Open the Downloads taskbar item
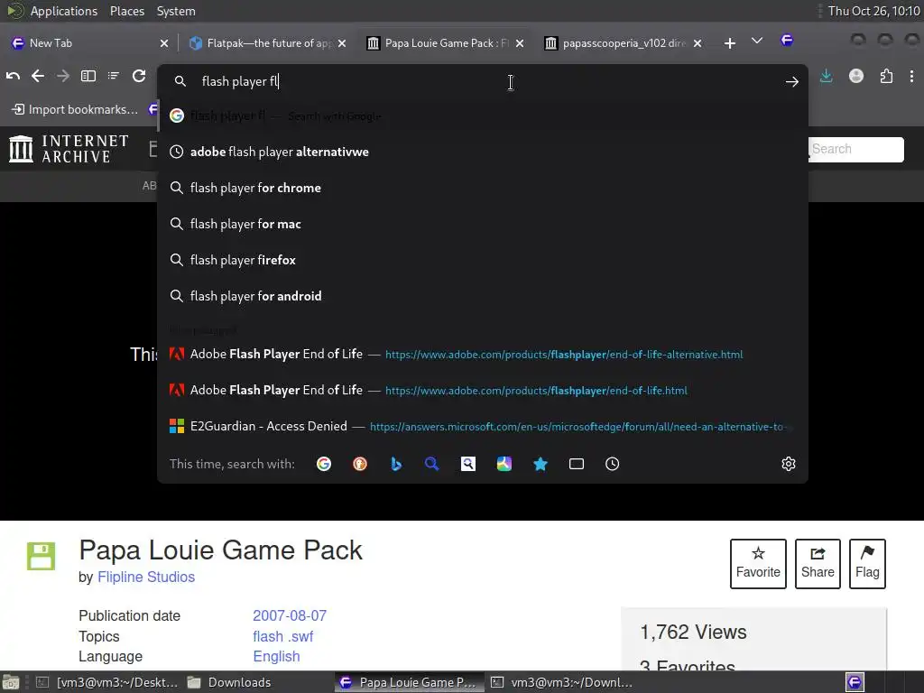The image size is (924, 693). (x=229, y=682)
